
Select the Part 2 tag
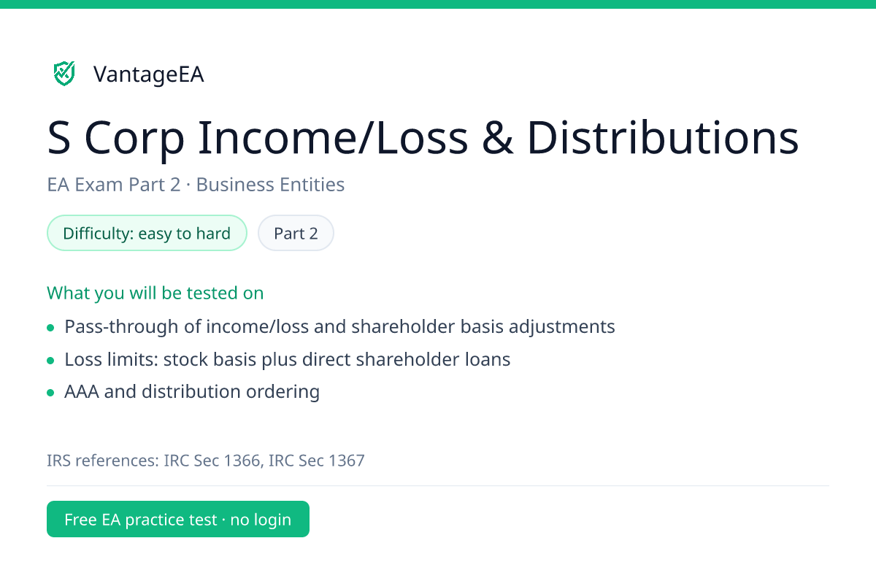pos(296,233)
